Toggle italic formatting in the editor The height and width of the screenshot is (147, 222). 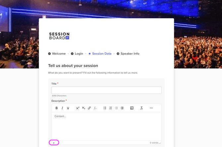(62, 108)
